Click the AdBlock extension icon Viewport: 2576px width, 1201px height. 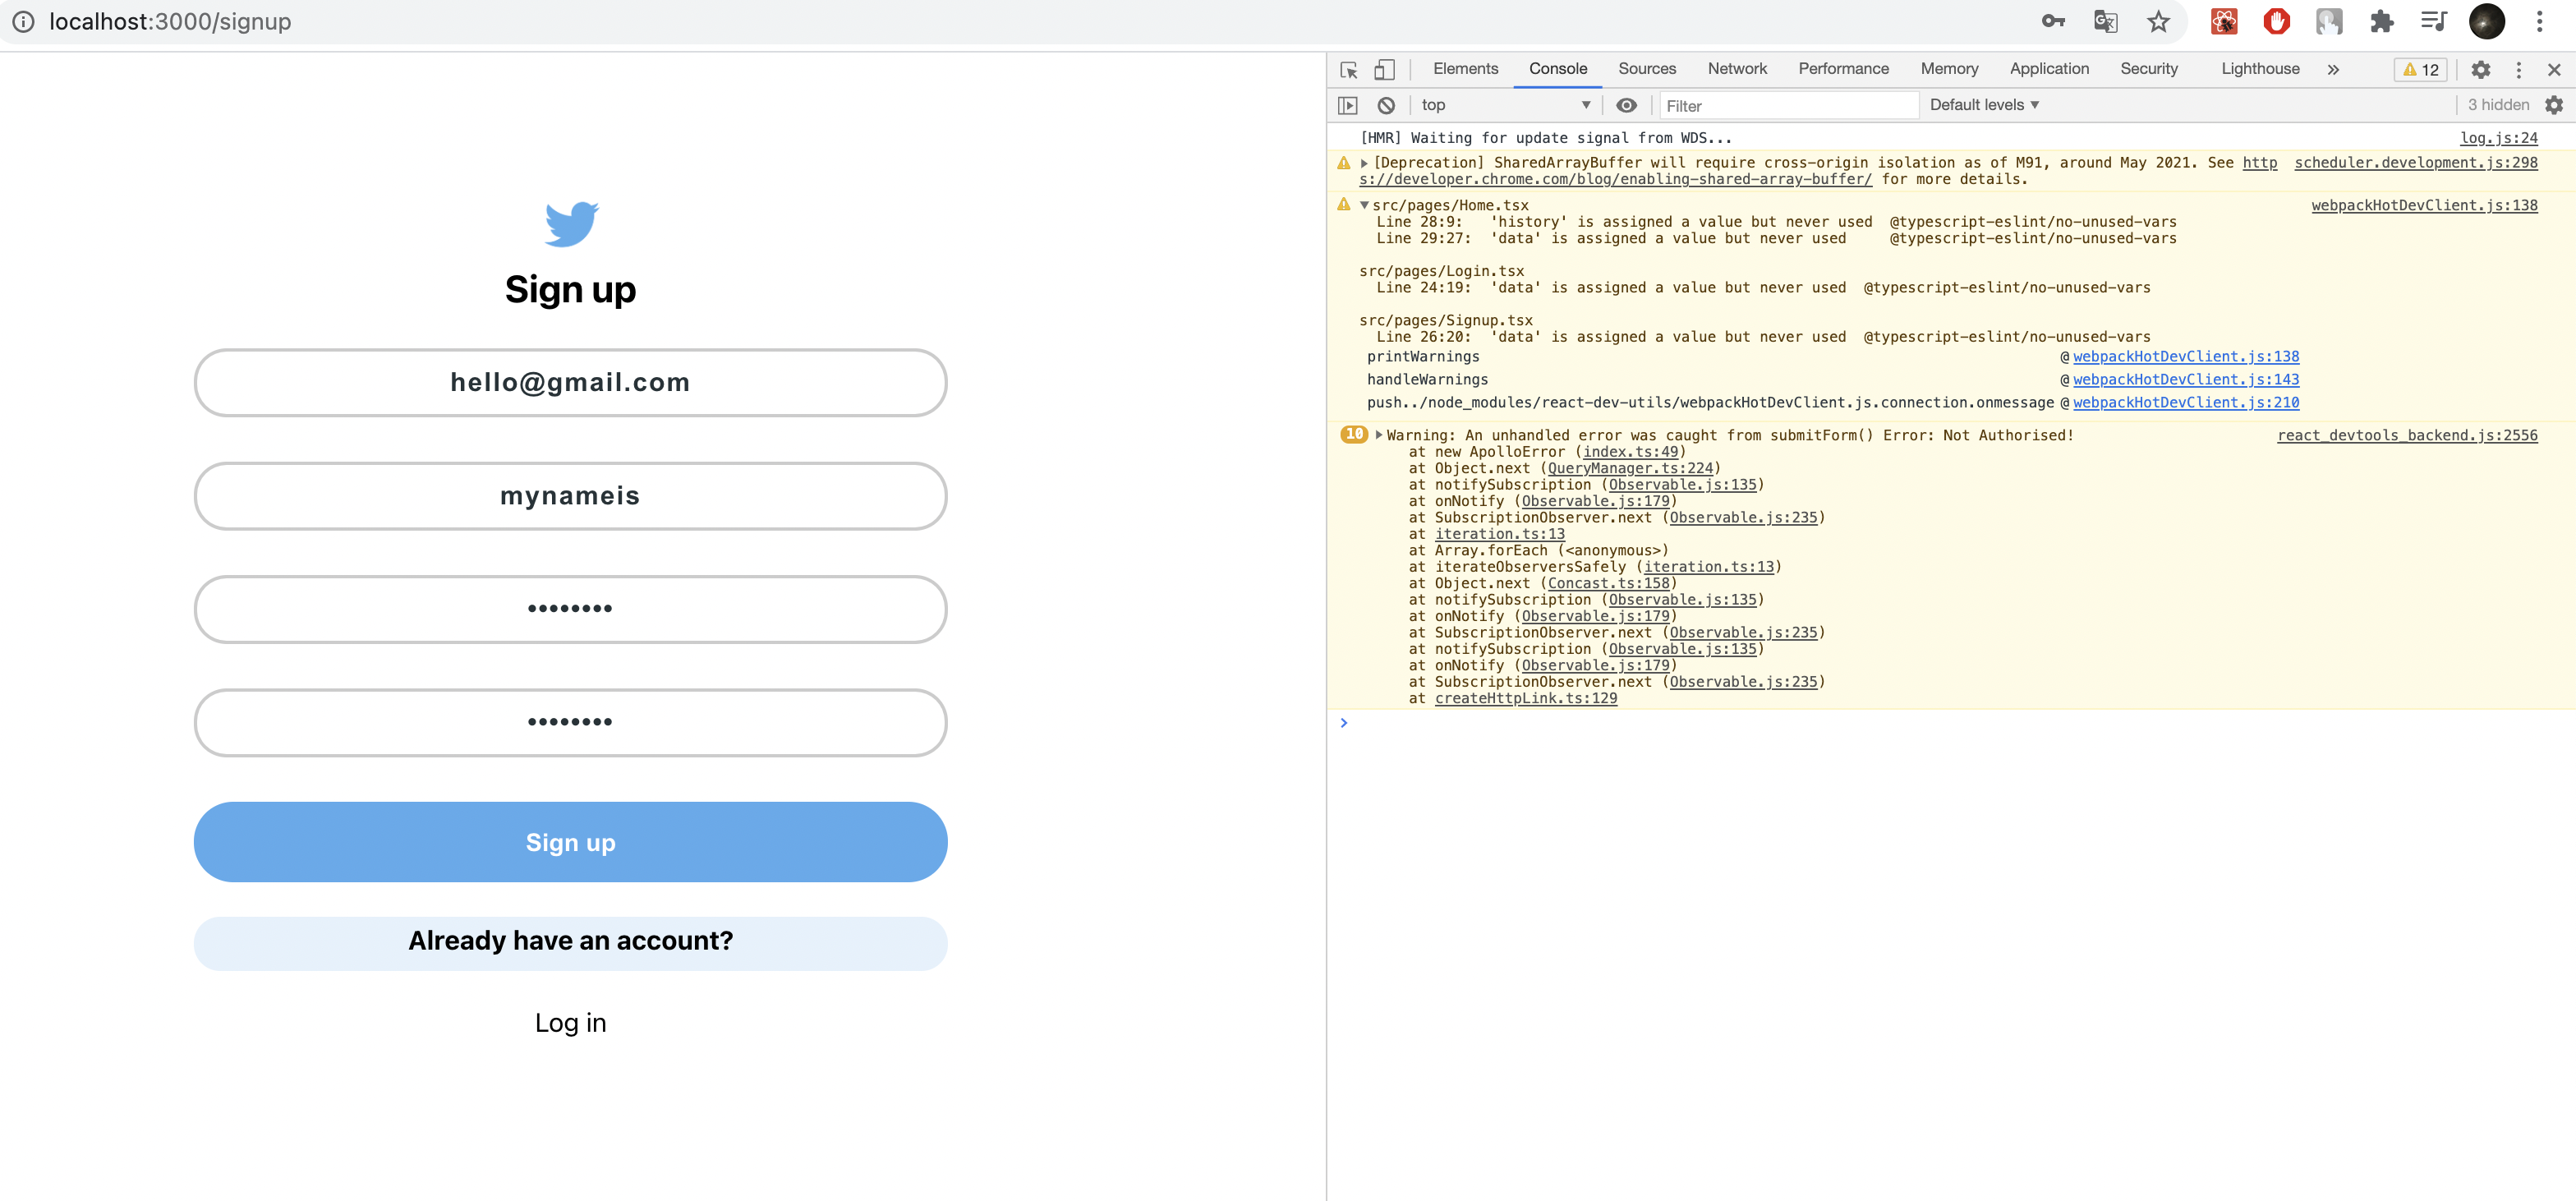point(2277,21)
